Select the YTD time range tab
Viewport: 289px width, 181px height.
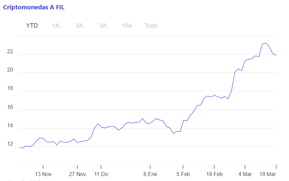[32, 25]
